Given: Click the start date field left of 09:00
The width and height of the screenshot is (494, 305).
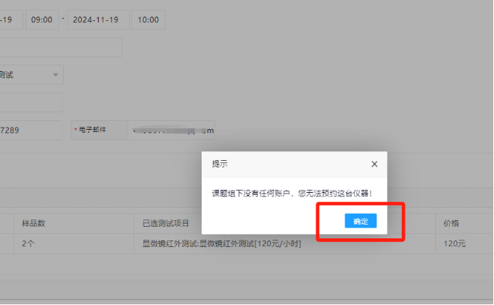Looking at the screenshot, I should 10,20.
